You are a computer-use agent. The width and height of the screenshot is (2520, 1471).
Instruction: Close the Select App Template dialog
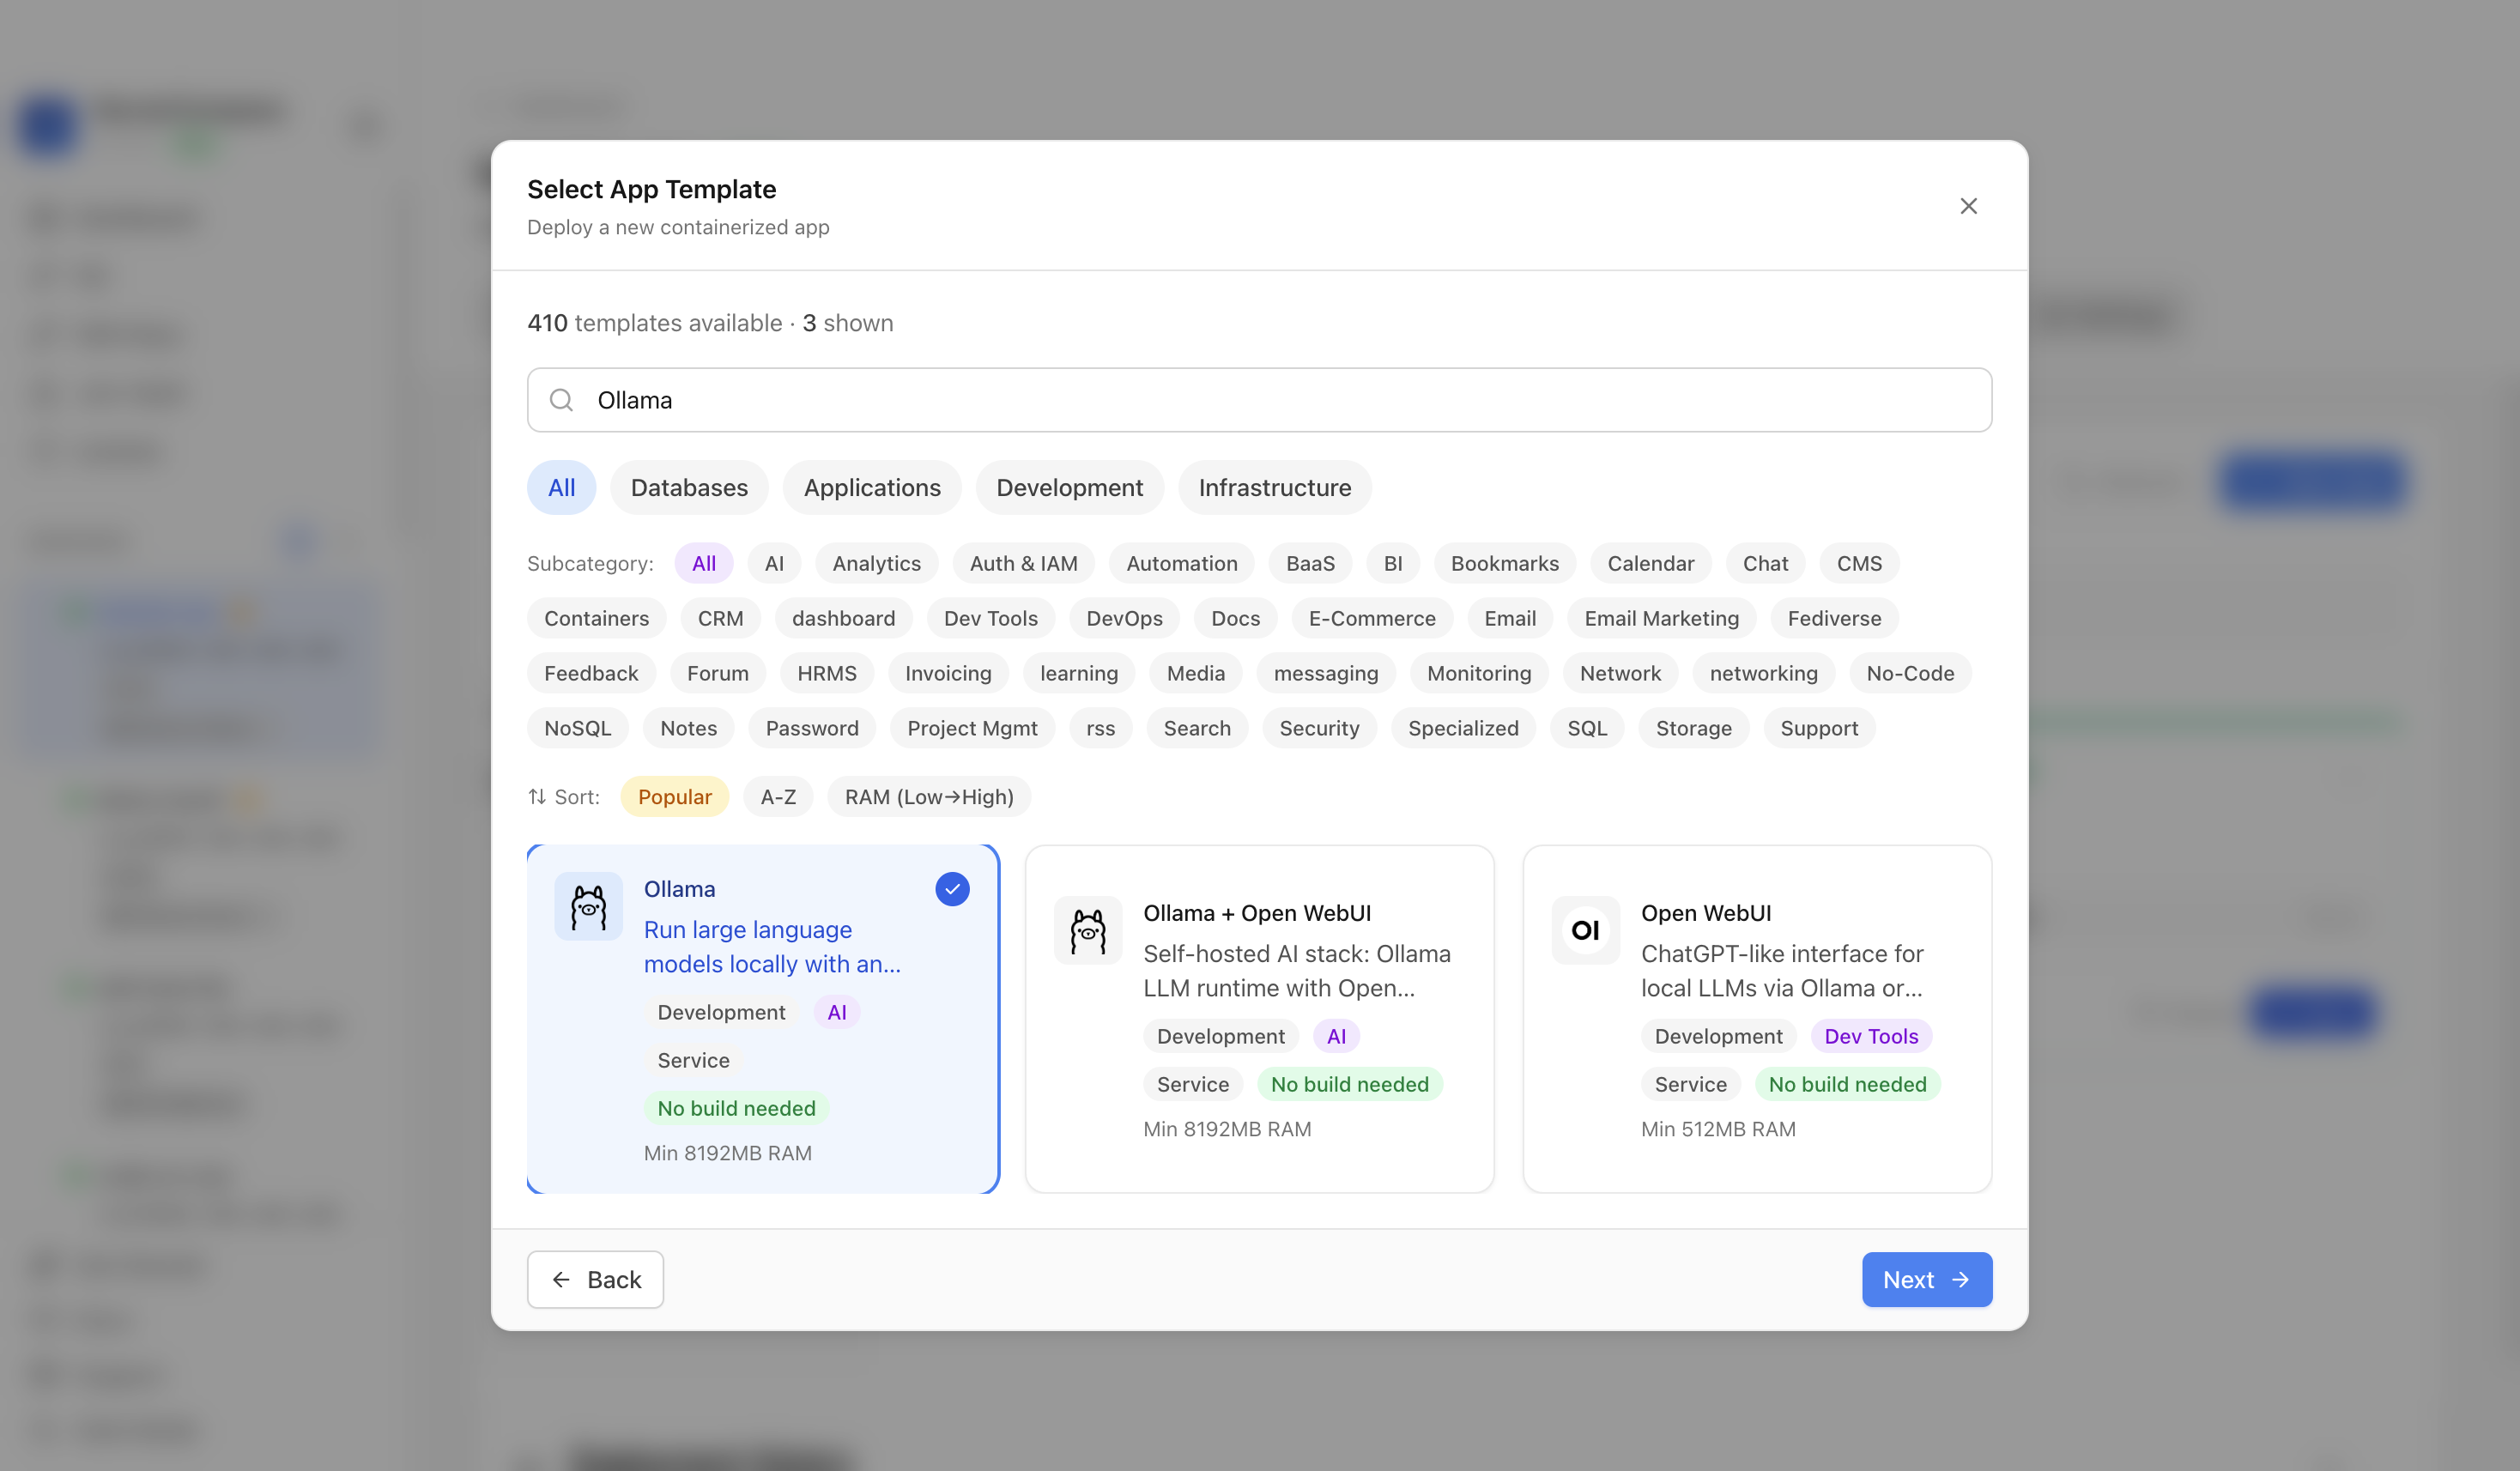pyautogui.click(x=1968, y=206)
